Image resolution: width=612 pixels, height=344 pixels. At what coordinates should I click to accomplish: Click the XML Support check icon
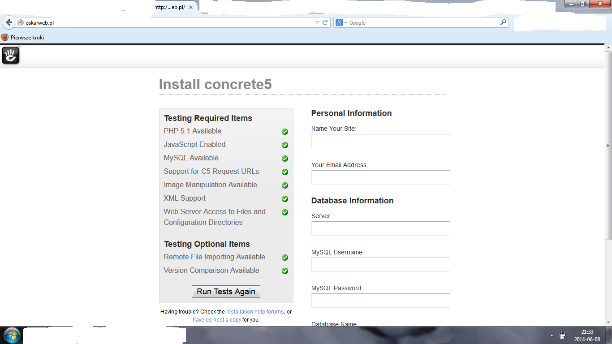(x=285, y=199)
